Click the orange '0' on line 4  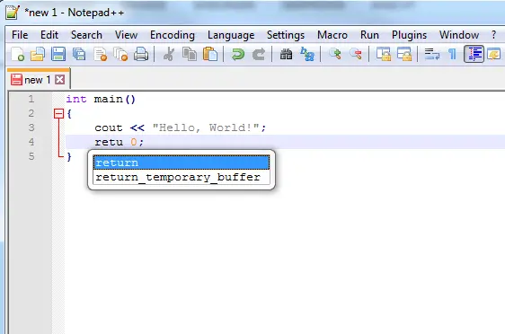(x=134, y=142)
